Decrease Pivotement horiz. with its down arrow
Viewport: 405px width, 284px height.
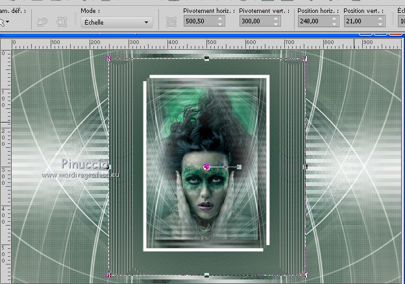pyautogui.click(x=220, y=24)
